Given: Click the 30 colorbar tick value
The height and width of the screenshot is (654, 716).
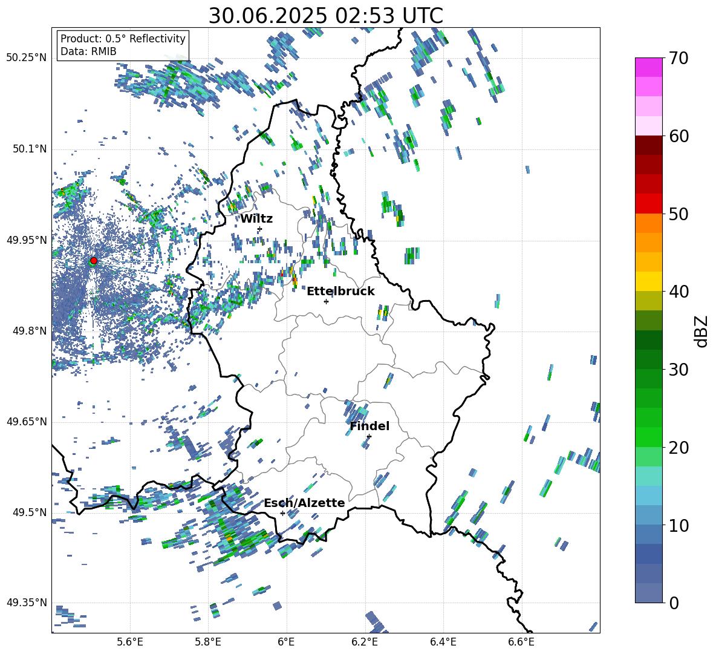Looking at the screenshot, I should (x=679, y=369).
